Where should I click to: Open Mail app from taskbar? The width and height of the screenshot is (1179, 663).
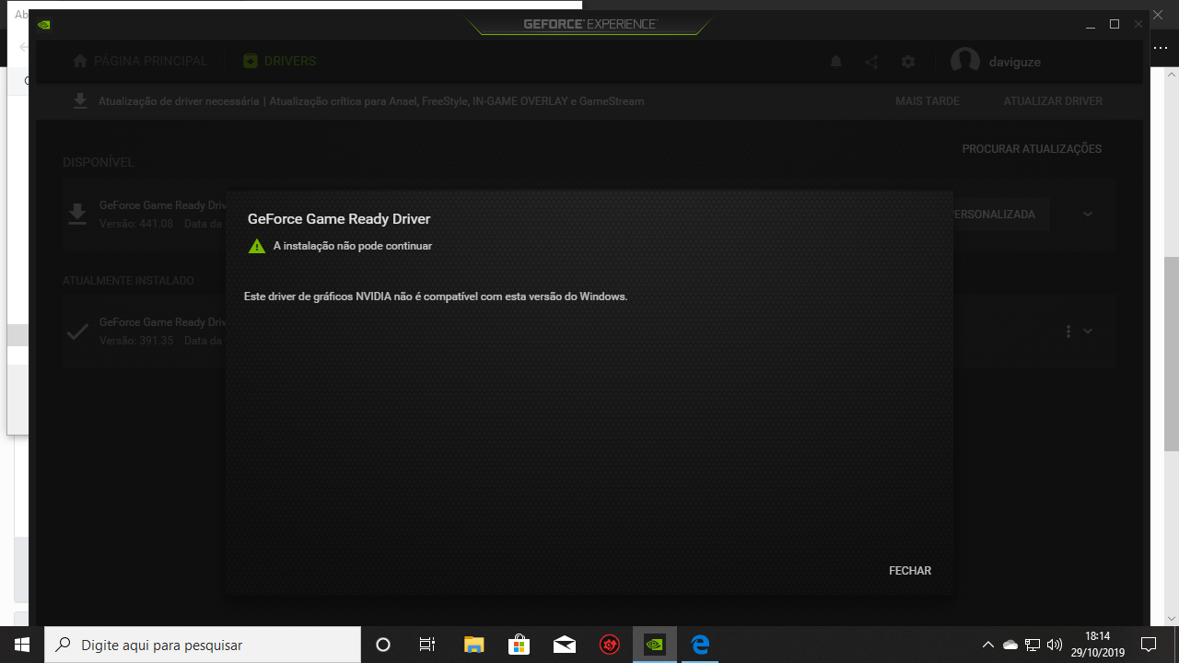pyautogui.click(x=565, y=645)
